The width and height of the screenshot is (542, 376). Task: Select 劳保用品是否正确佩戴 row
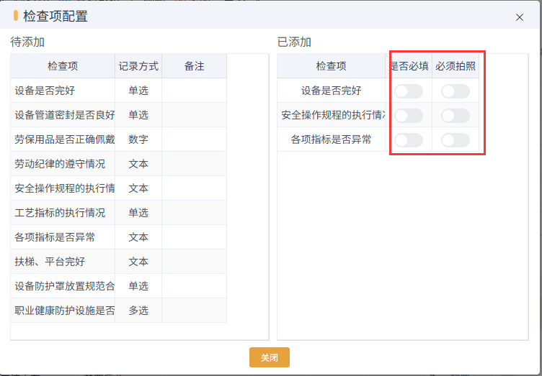[118, 139]
